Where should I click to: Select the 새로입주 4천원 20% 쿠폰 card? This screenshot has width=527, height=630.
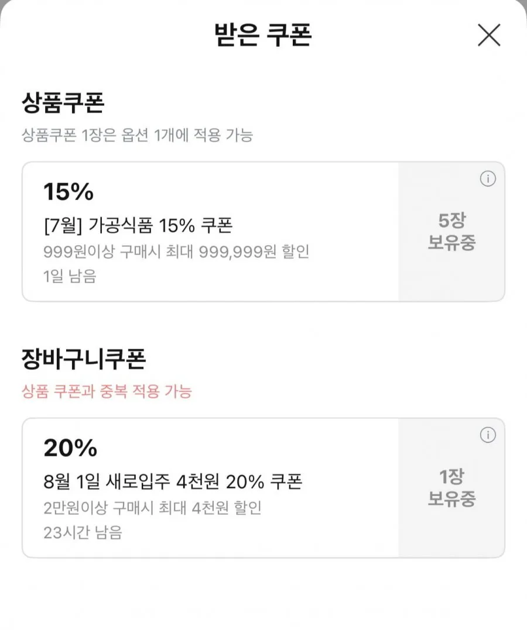tap(263, 488)
